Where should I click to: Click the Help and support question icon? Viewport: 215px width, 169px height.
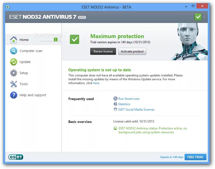tap(14, 95)
